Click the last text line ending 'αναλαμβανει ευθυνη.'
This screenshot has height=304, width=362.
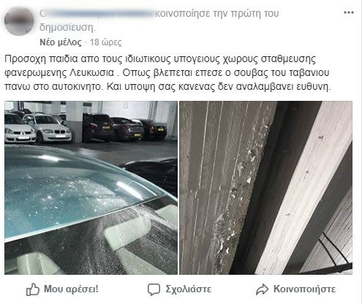[168, 87]
